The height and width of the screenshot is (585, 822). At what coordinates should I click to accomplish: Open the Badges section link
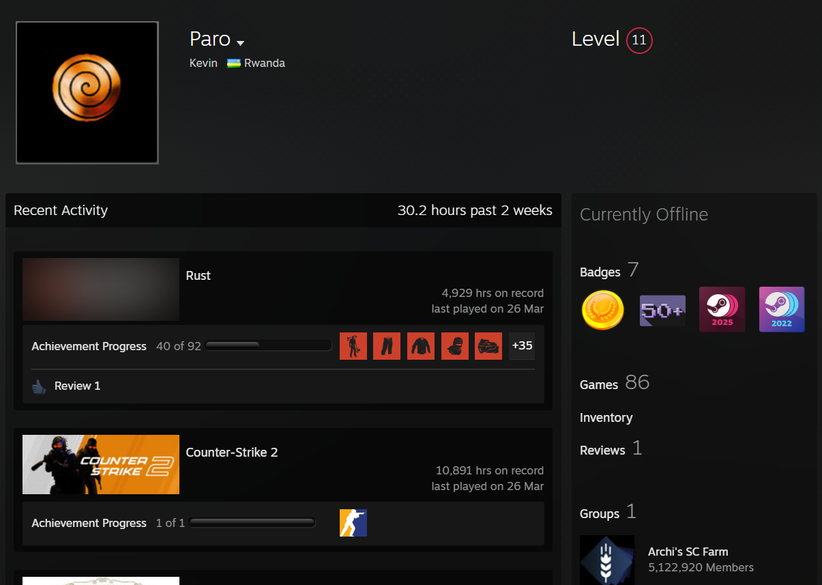point(609,271)
